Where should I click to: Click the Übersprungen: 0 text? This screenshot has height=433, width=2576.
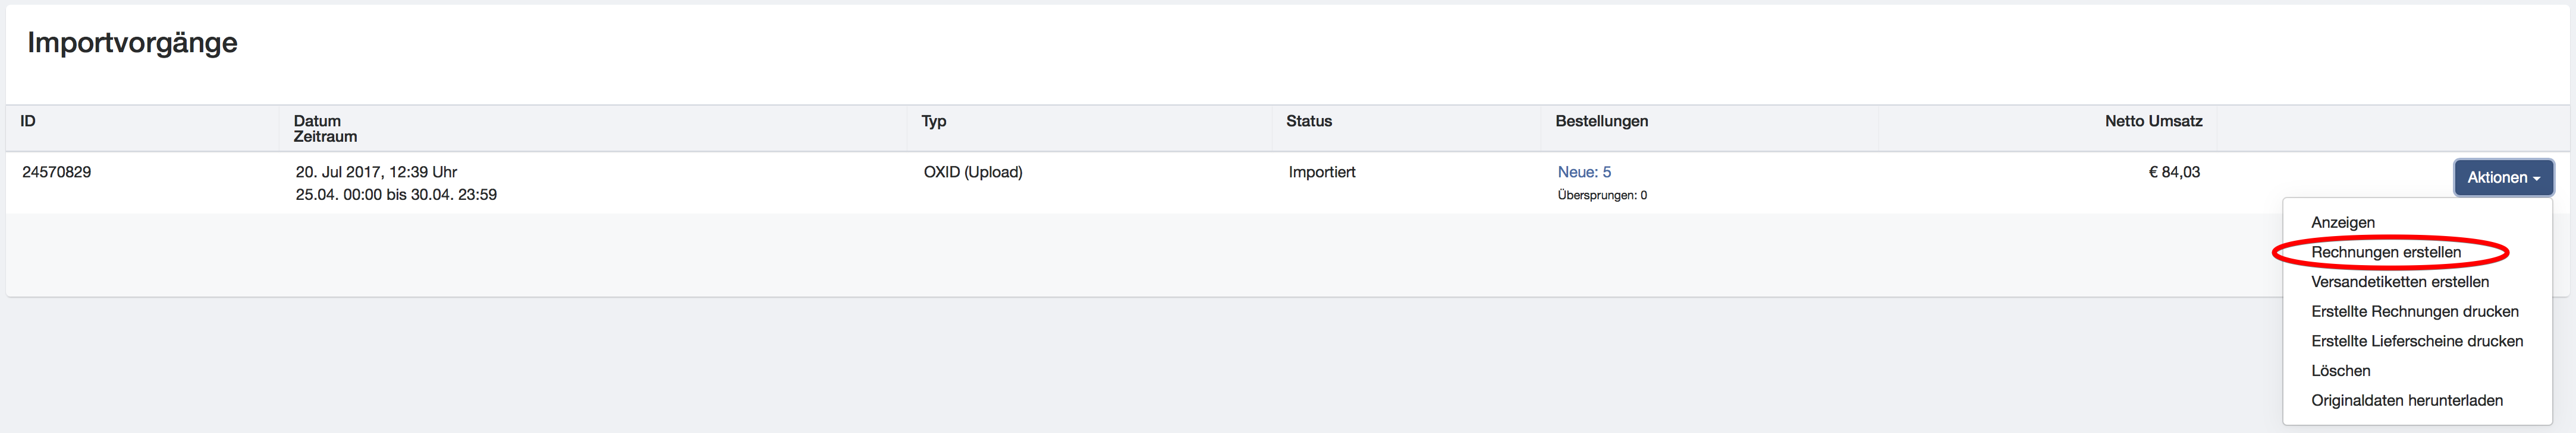click(1601, 196)
